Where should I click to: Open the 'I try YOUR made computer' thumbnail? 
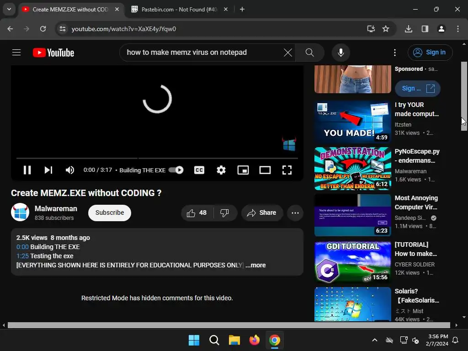[x=353, y=122]
